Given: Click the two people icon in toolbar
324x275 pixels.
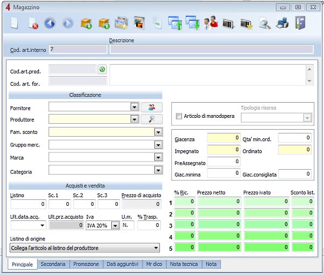Looking at the screenshot, I should coord(210,23).
